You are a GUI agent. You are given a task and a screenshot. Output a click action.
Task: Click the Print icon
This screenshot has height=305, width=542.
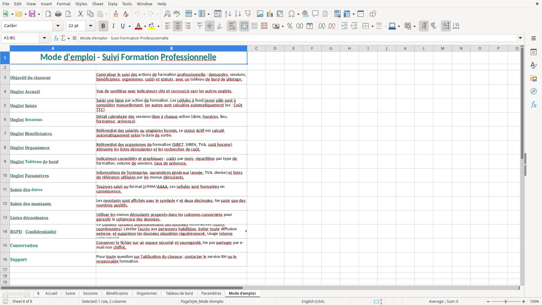(58, 14)
